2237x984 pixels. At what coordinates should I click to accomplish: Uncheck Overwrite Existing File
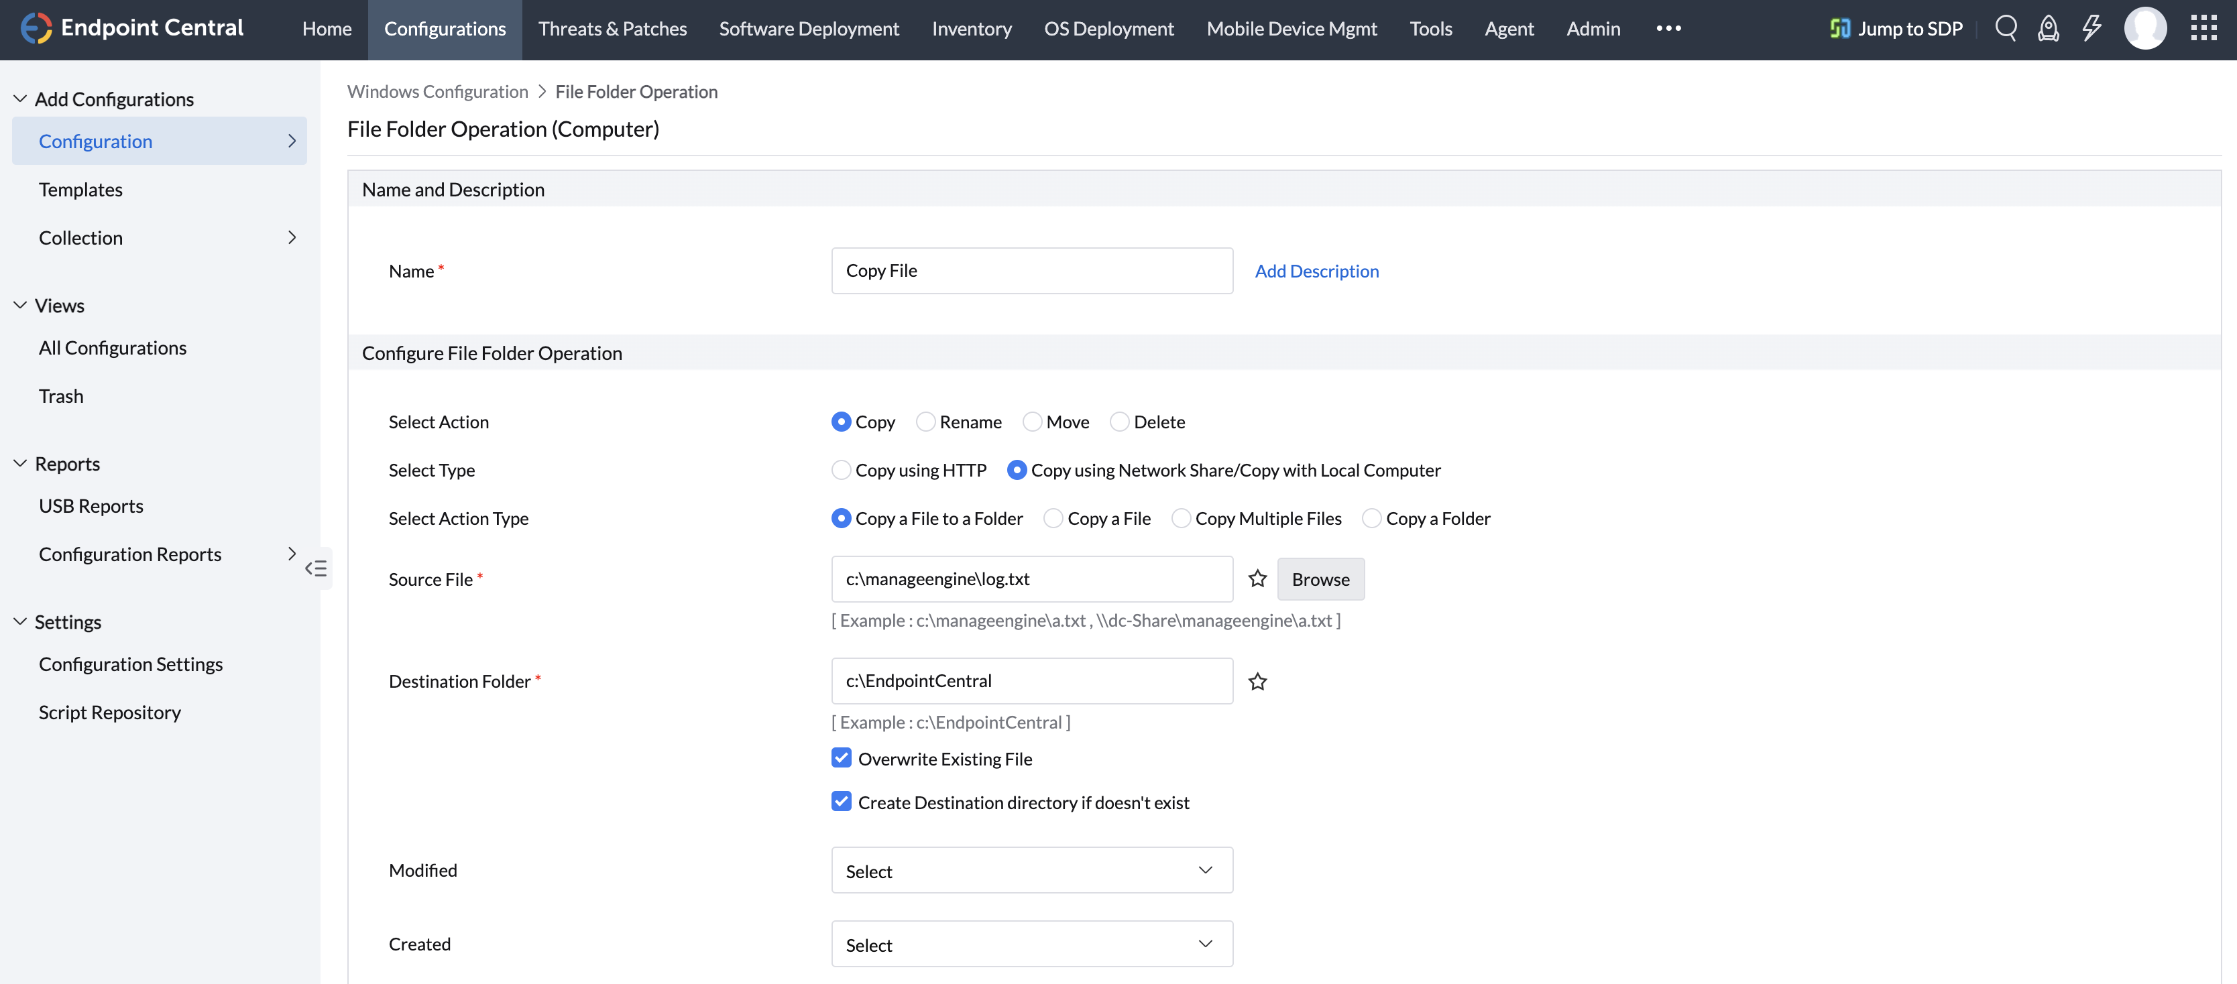[841, 757]
